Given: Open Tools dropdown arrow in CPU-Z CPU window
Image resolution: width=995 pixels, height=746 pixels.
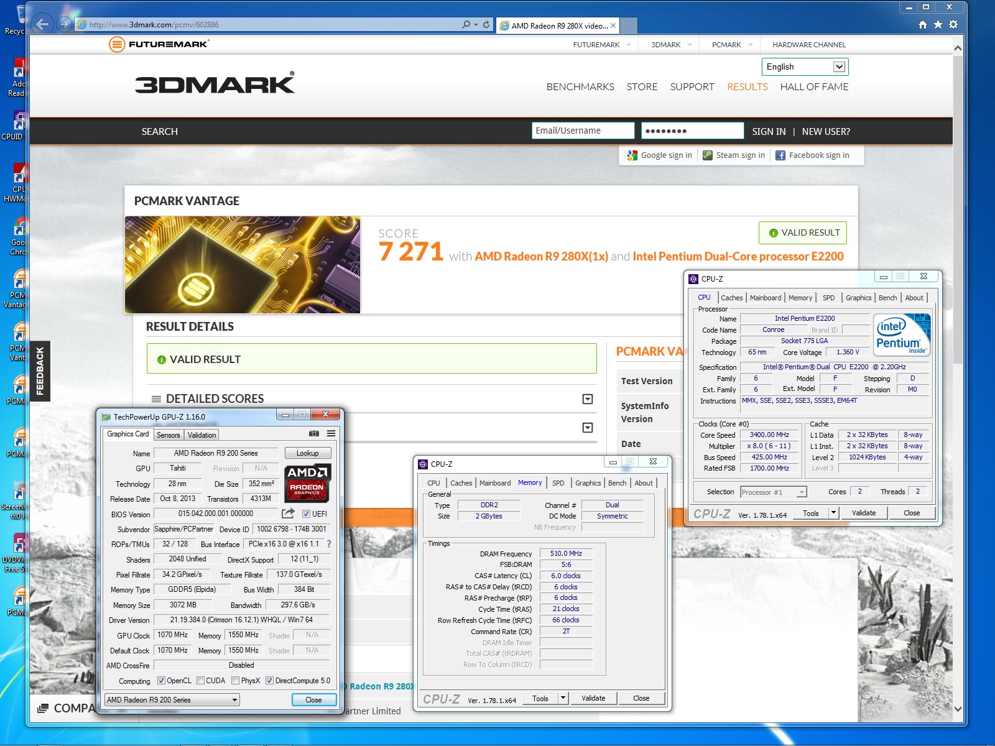Looking at the screenshot, I should 833,513.
